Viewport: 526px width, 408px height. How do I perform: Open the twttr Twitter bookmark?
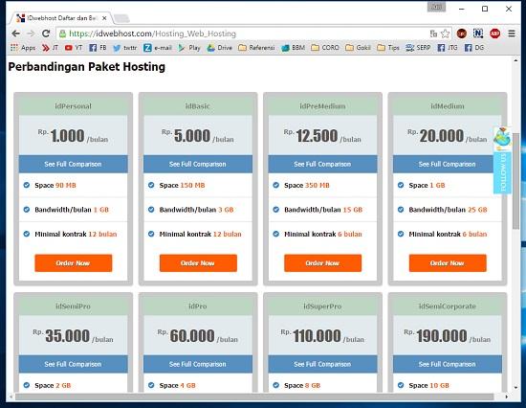[x=124, y=48]
